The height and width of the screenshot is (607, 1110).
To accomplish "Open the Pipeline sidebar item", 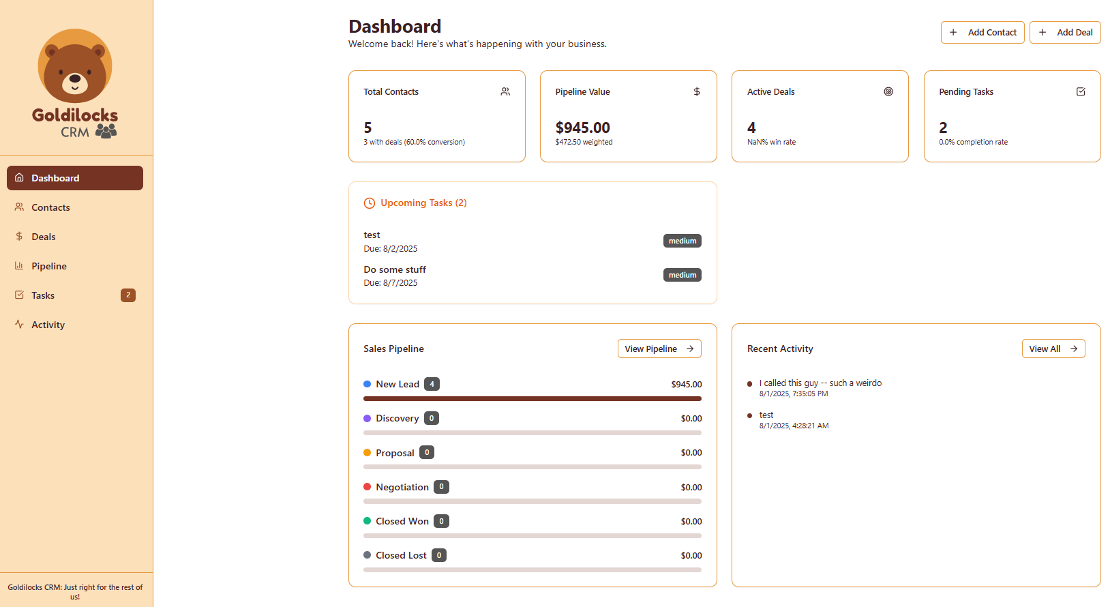I will (x=49, y=266).
